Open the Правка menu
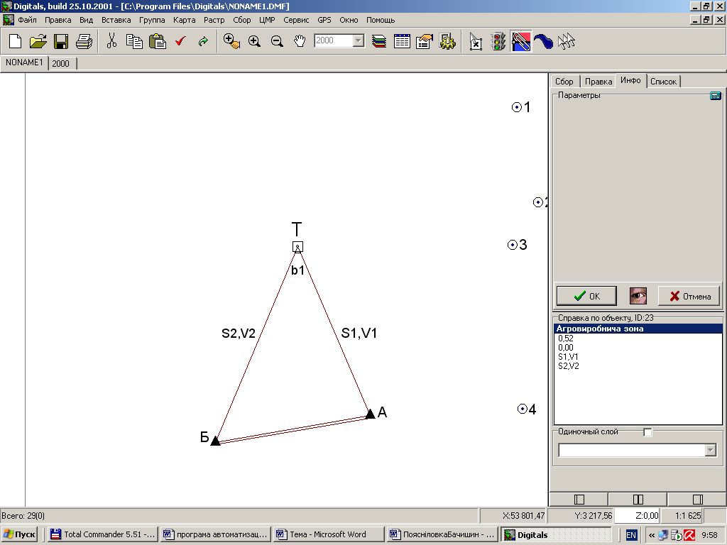This screenshot has width=727, height=545. tap(58, 20)
